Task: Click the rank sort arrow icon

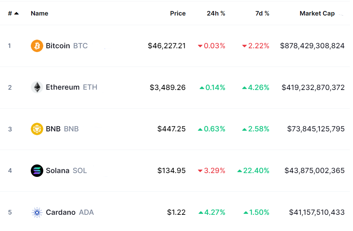Action: tap(16, 13)
